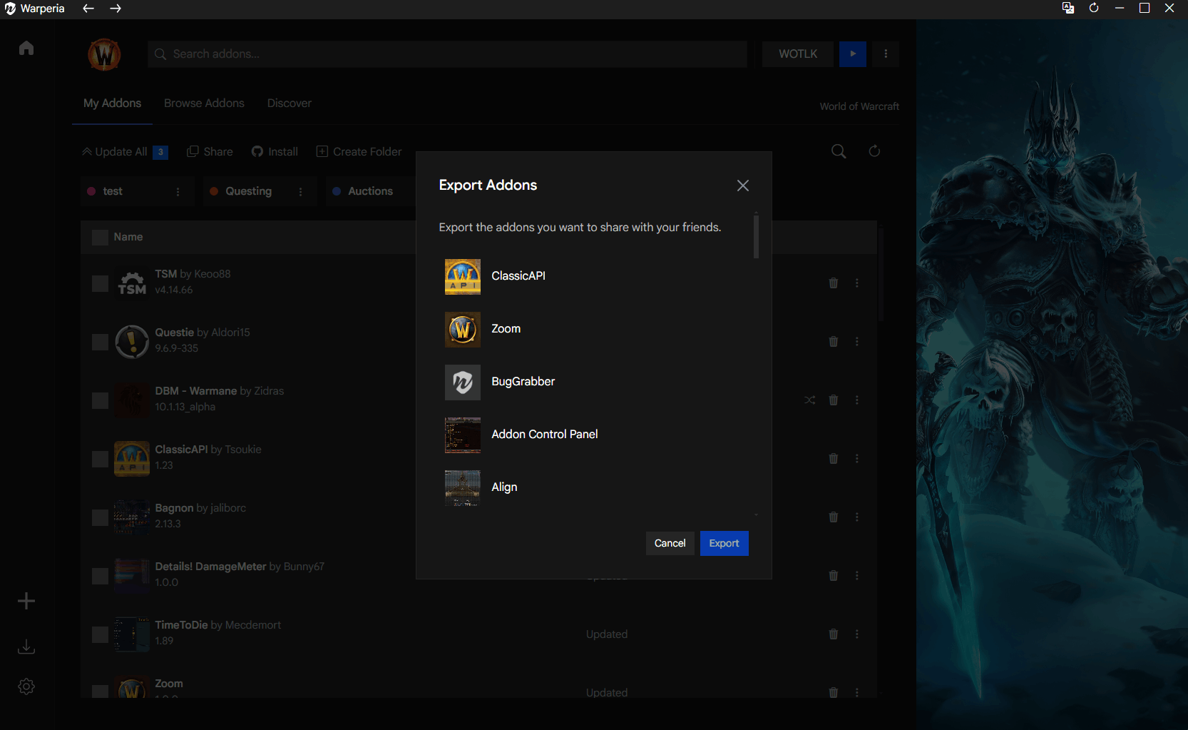
Task: Check the Details! DamageMeter checkbox
Action: [100, 577]
